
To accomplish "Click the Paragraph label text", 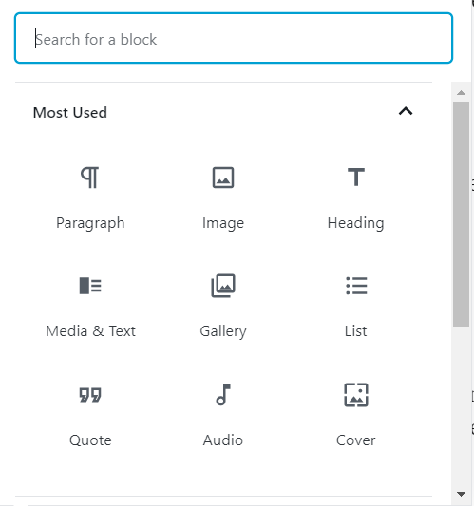I will [90, 223].
